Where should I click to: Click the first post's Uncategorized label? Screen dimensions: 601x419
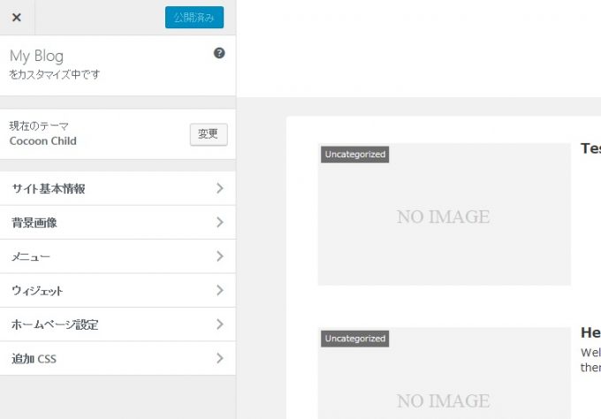coord(354,155)
